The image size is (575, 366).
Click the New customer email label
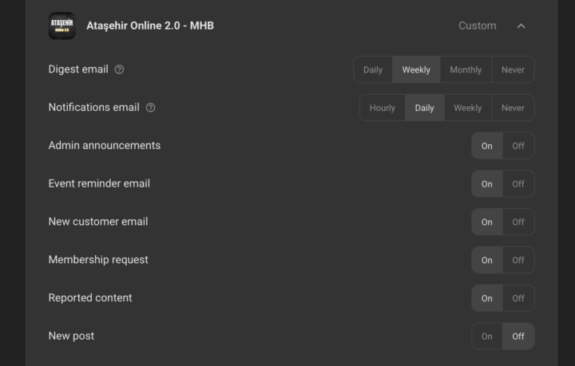[x=98, y=222]
